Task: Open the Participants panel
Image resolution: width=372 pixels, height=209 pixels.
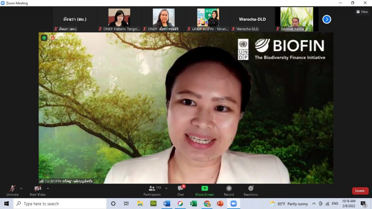Action: click(152, 189)
